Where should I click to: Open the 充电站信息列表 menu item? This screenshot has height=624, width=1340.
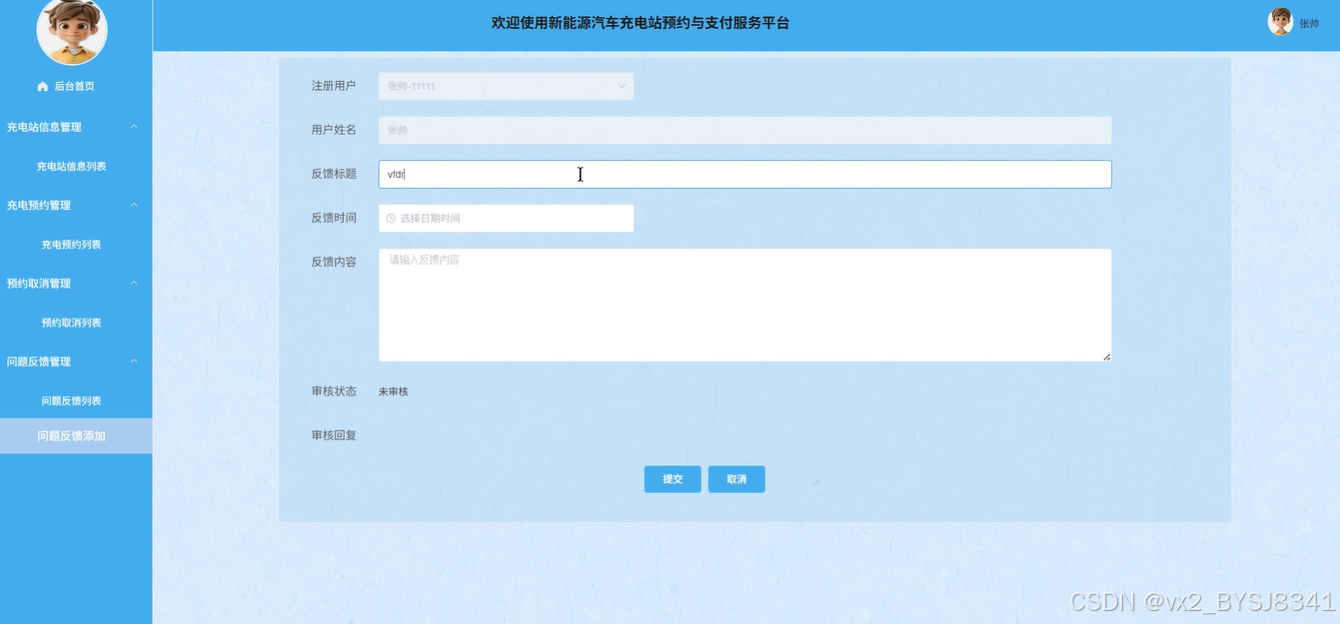coord(71,167)
